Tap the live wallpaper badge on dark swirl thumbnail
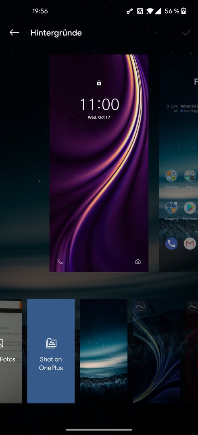The width and height of the screenshot is (198, 435). (x=140, y=306)
